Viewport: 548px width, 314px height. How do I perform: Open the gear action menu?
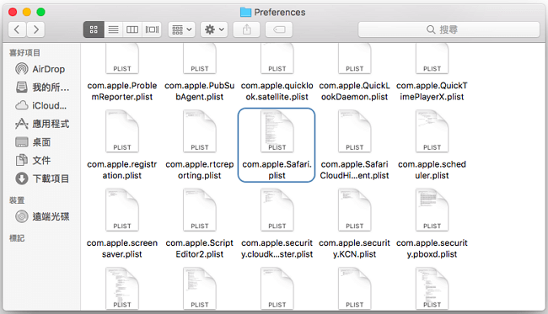pyautogui.click(x=214, y=29)
